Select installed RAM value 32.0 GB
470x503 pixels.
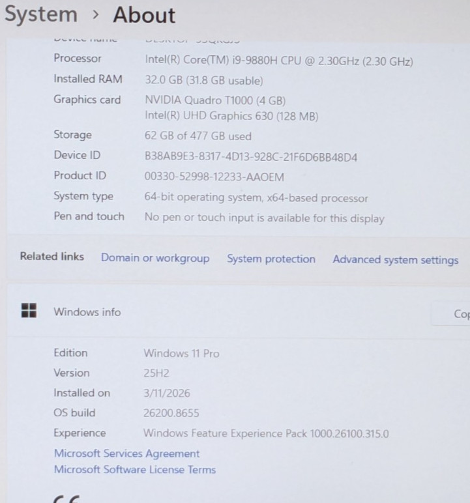point(204,80)
